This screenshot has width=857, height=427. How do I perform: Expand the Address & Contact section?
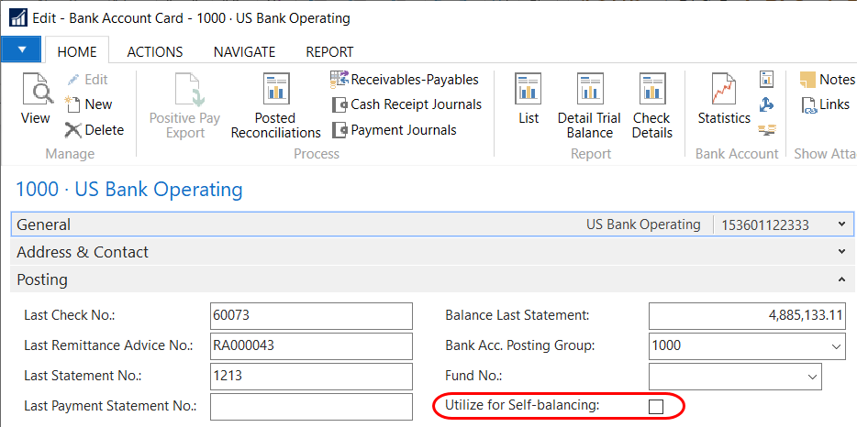(x=841, y=252)
